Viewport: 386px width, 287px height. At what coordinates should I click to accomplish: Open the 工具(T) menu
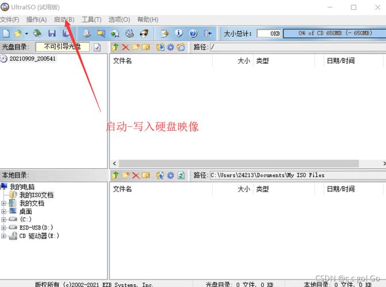(91, 20)
